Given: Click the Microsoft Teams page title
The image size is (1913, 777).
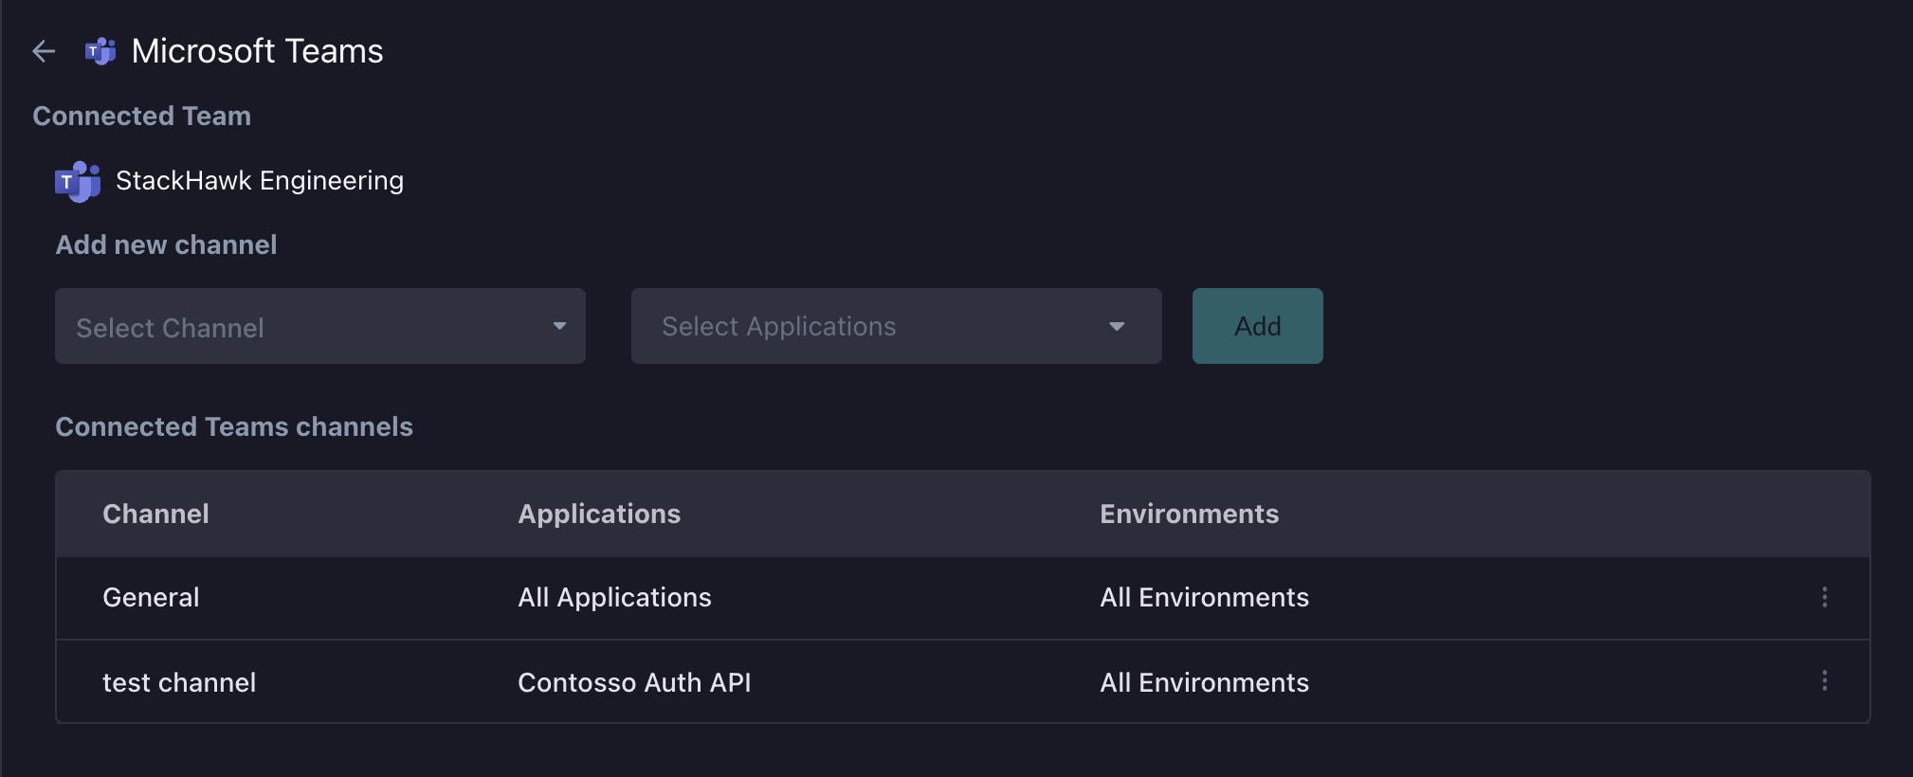Looking at the screenshot, I should 257,51.
